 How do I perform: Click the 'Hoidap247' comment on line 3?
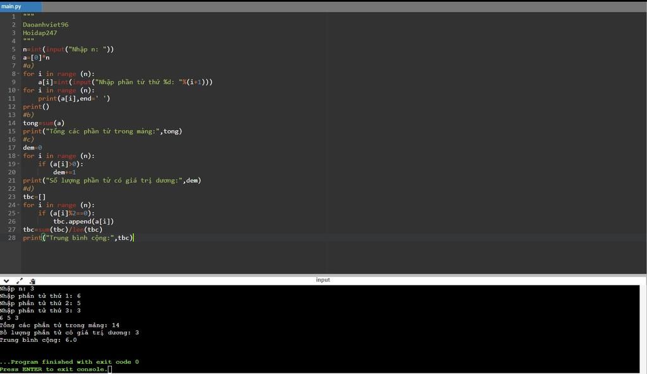(40, 33)
